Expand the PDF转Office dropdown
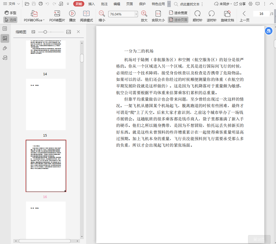Viewport: 276px width, 244px height. click(44, 20)
